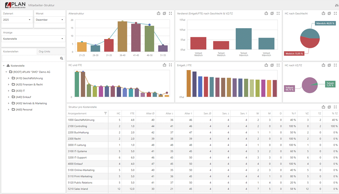Expand the [A60] Personal node

pos(9,109)
